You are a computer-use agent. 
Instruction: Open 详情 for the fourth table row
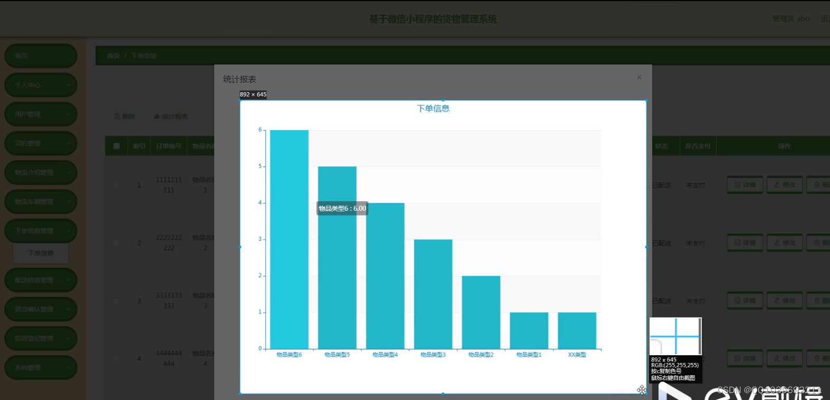745,359
